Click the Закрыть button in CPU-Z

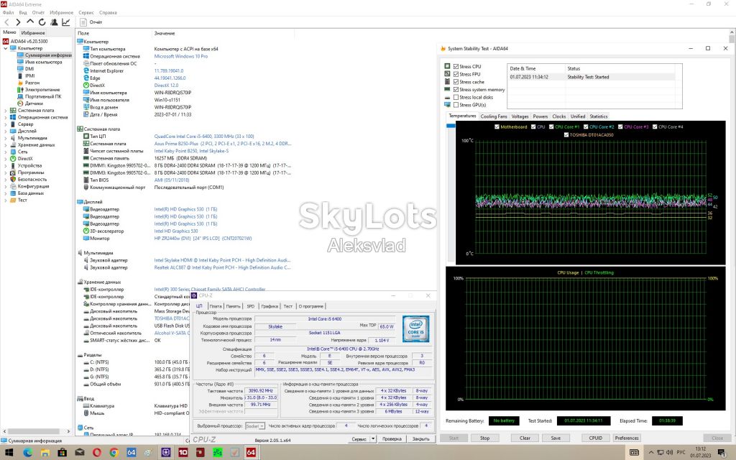tap(420, 439)
